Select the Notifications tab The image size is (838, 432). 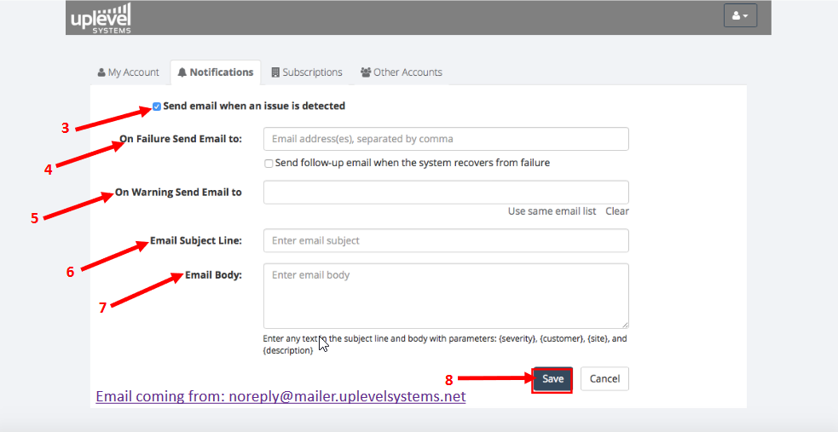[216, 72]
